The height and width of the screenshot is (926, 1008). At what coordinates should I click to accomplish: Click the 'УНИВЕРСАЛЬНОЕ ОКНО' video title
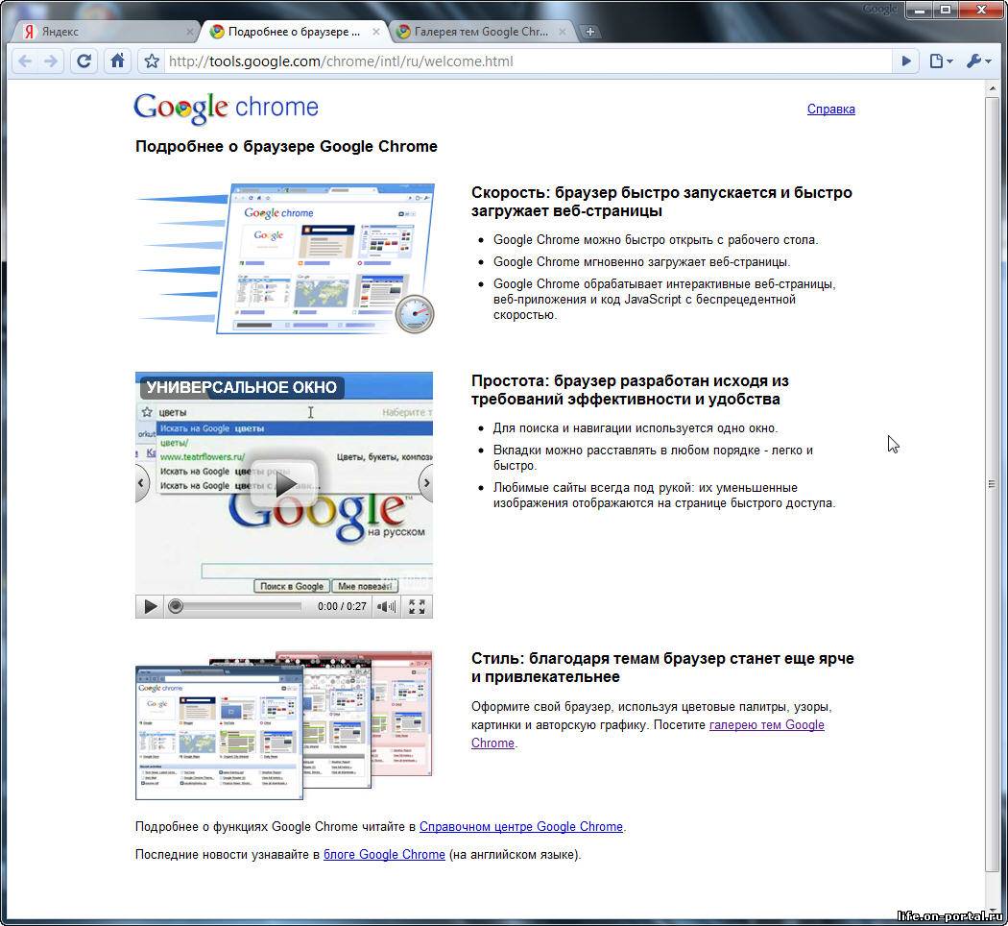click(x=242, y=387)
